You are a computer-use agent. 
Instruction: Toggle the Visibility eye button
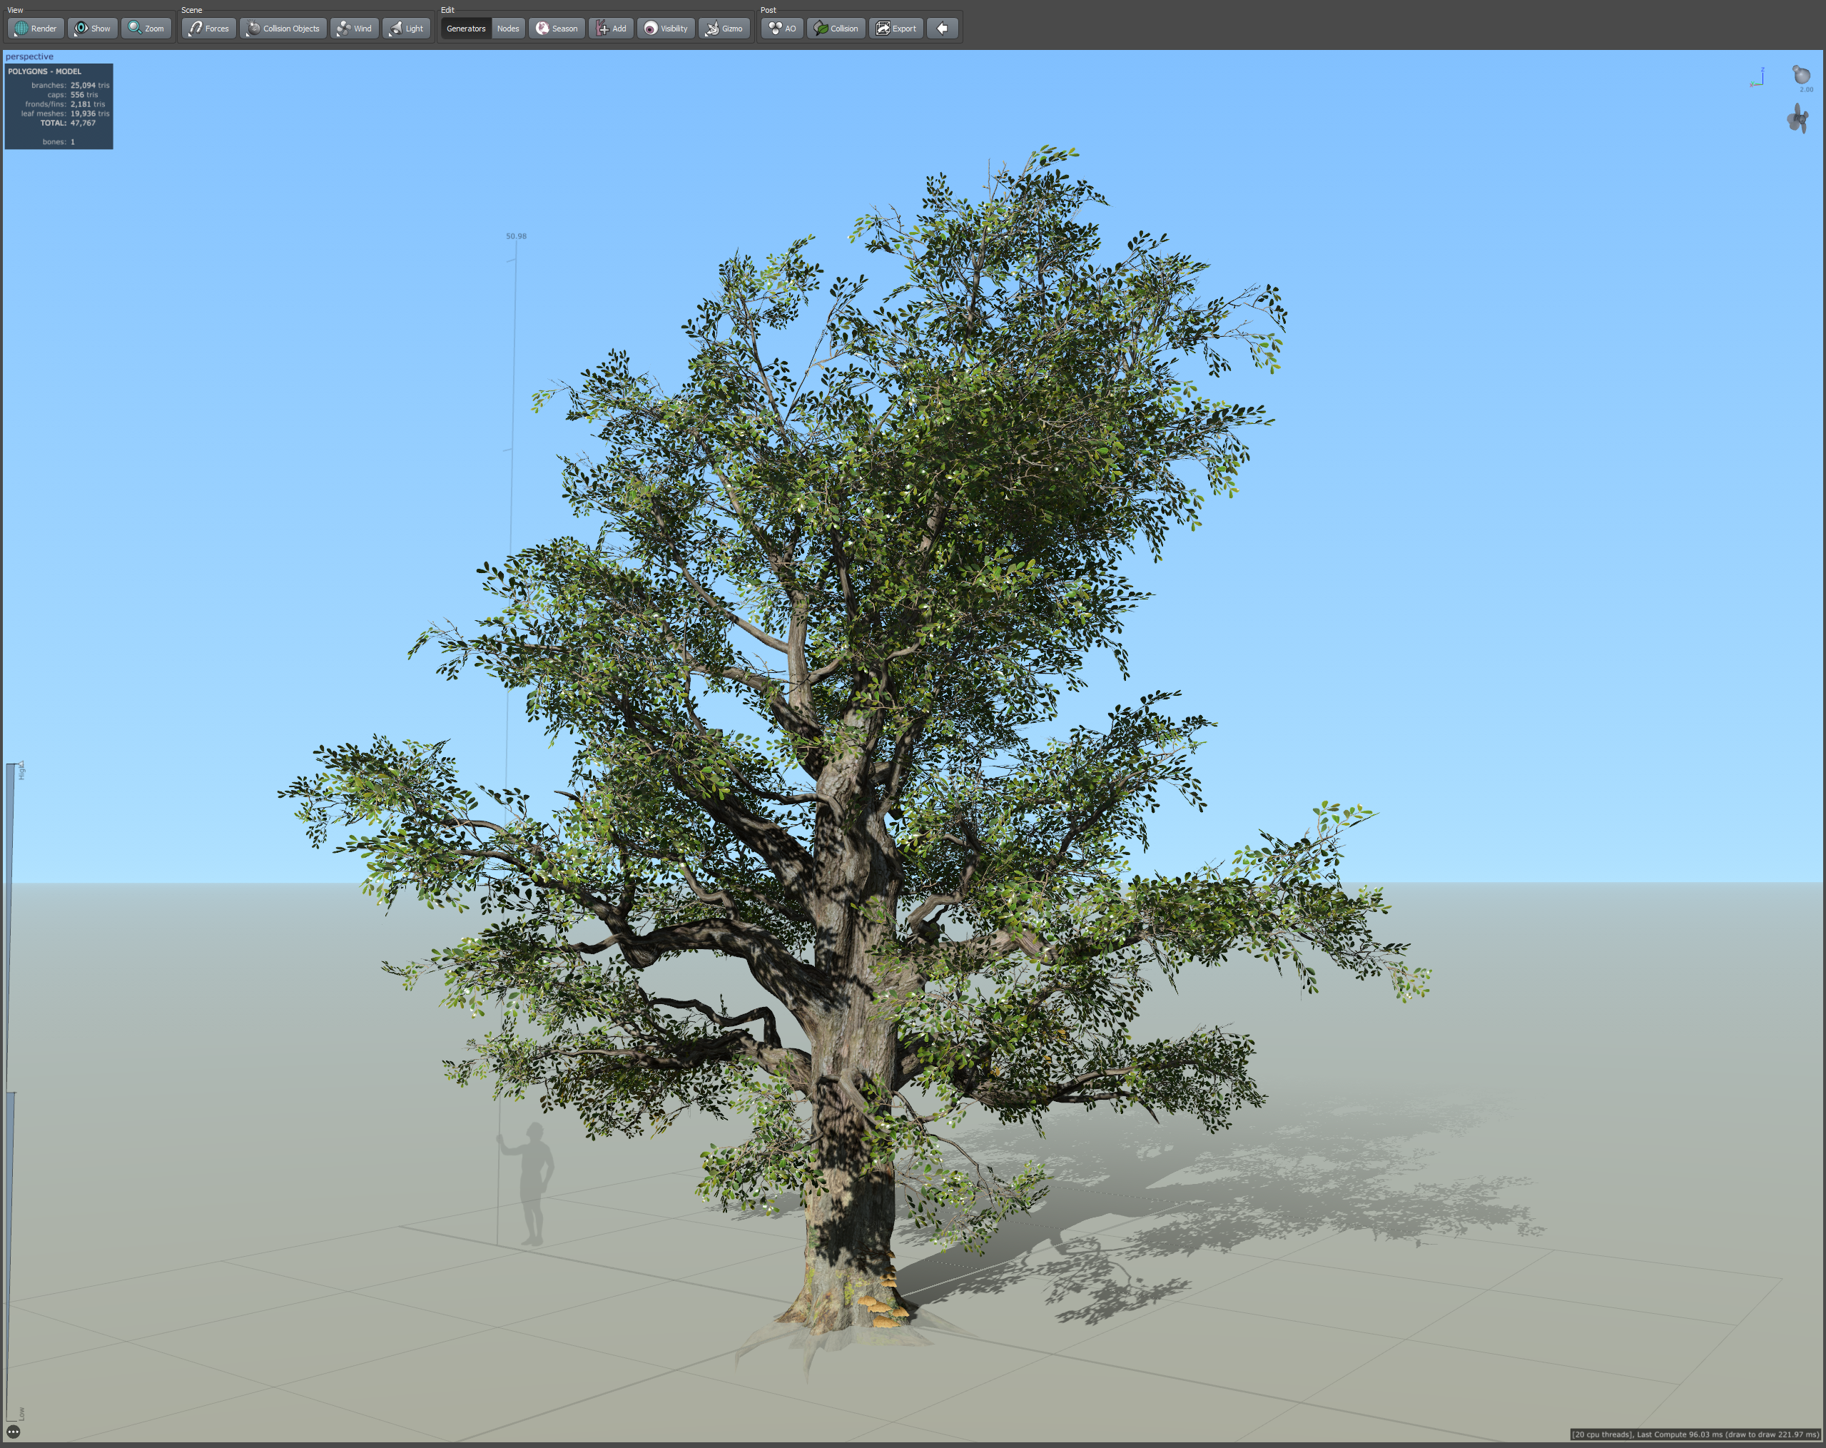point(666,28)
